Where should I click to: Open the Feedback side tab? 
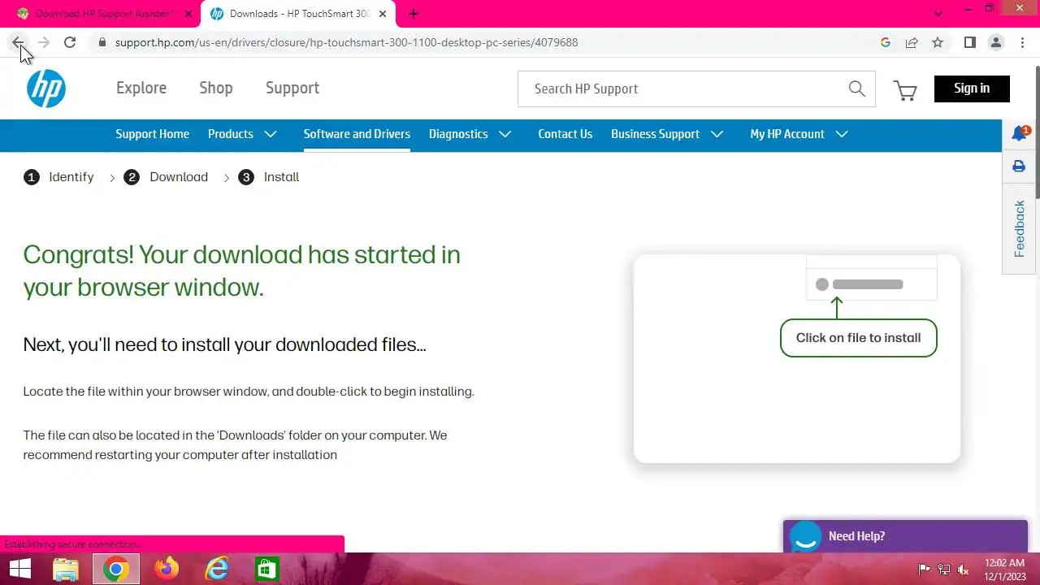coord(1019,228)
